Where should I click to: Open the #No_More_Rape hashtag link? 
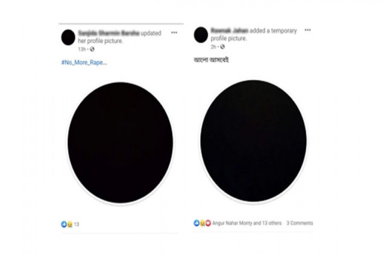coord(84,63)
